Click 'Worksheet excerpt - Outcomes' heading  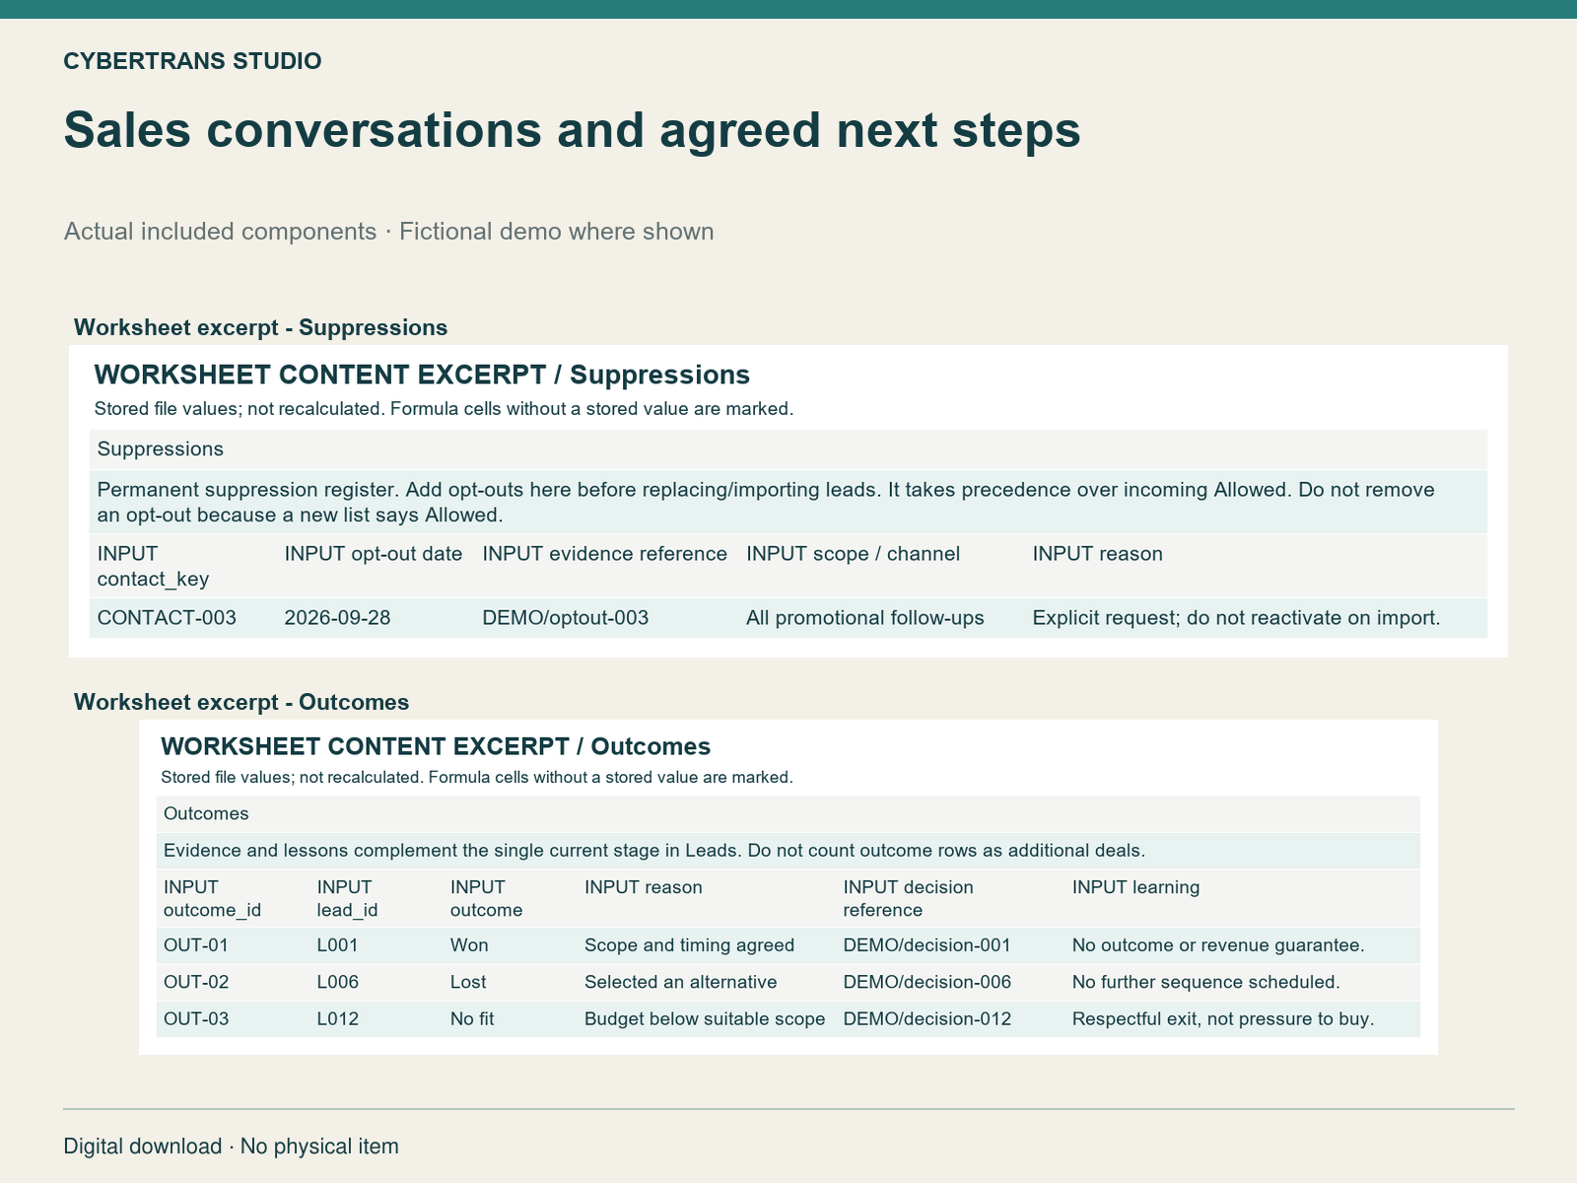(241, 702)
